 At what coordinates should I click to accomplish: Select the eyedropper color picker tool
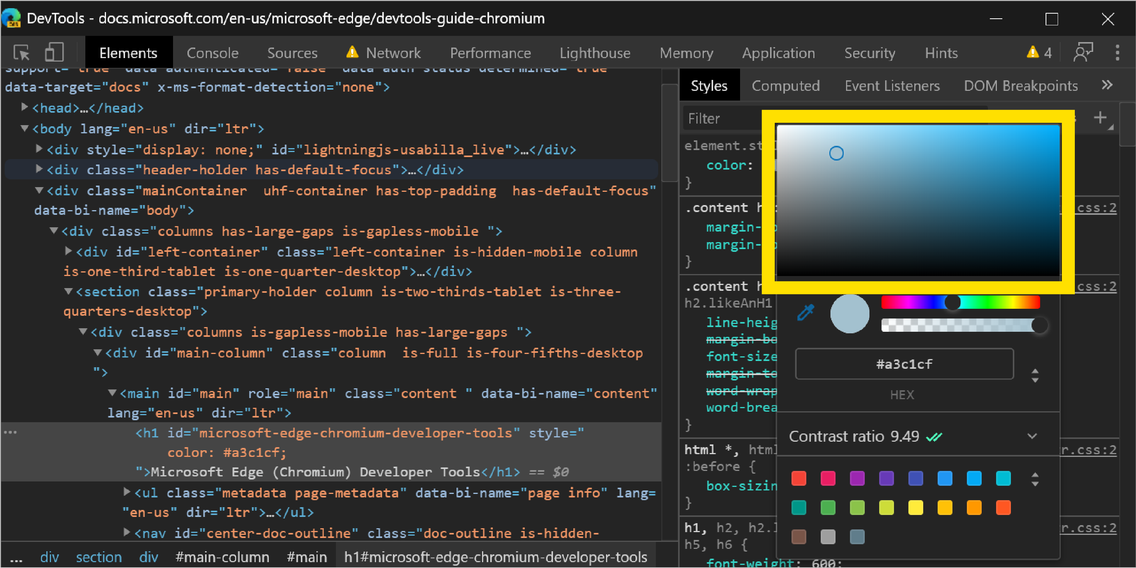[806, 313]
